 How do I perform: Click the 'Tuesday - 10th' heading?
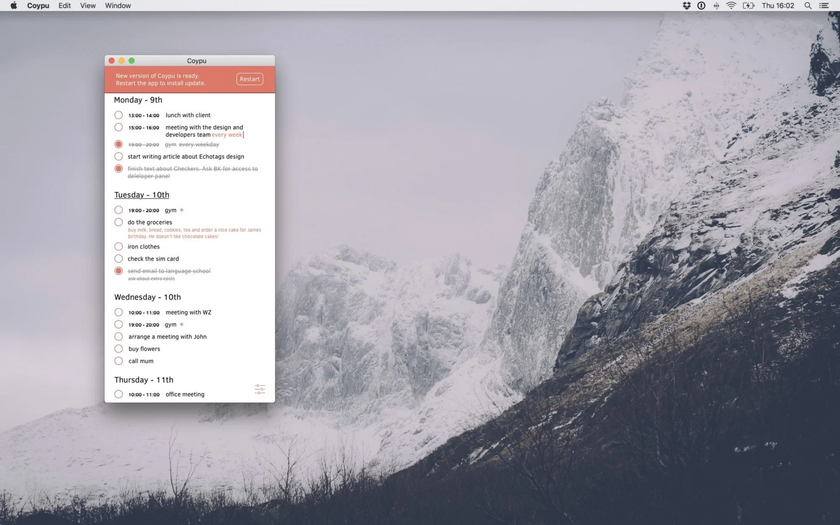pyautogui.click(x=142, y=195)
